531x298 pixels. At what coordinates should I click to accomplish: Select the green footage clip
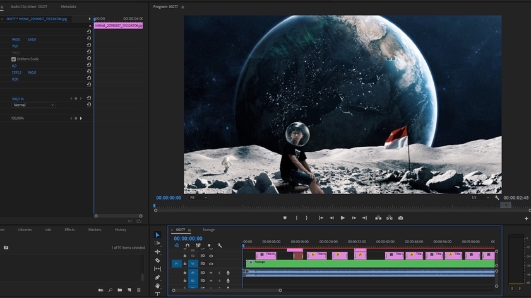click(370, 264)
